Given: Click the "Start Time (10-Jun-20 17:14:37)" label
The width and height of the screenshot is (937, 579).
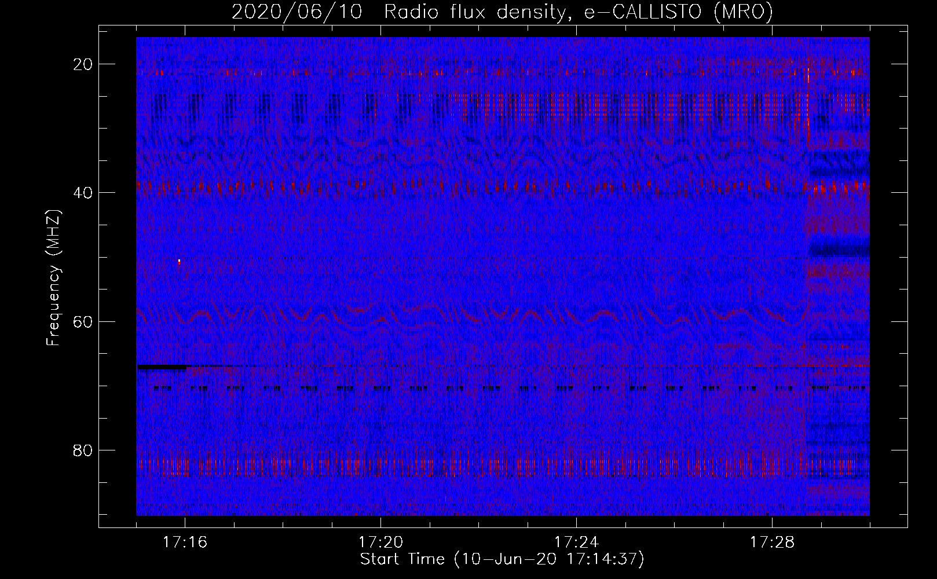Looking at the screenshot, I should 502,559.
